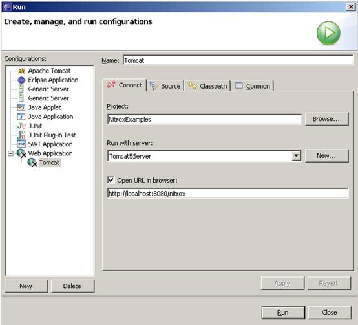Image resolution: width=358 pixels, height=325 pixels.
Task: Open the Run with server dropdown arrow
Action: [x=296, y=156]
